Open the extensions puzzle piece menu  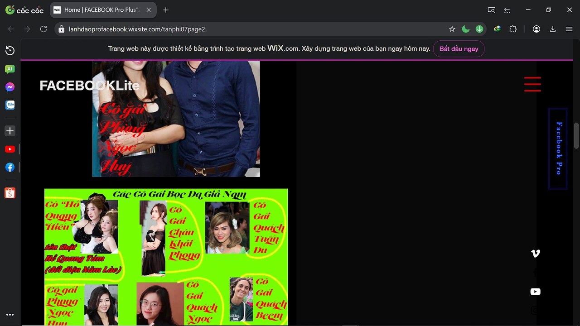(x=513, y=29)
